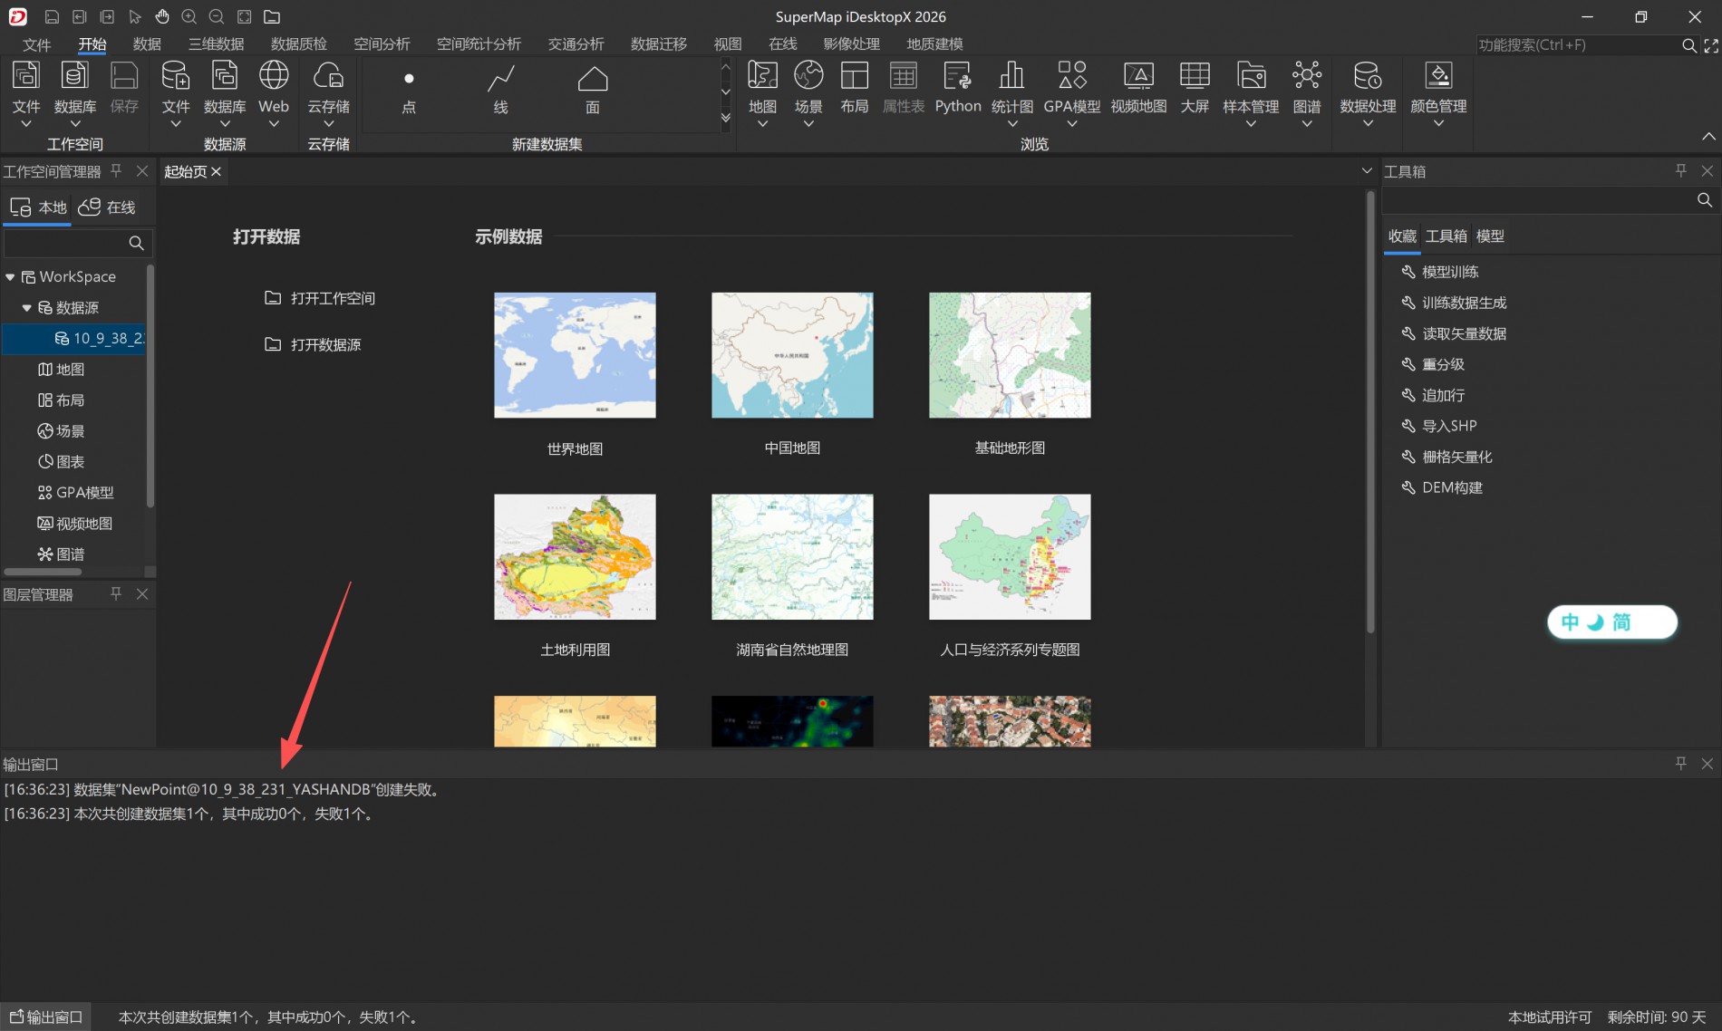Open the 世界地图 sample thumbnail

[575, 355]
